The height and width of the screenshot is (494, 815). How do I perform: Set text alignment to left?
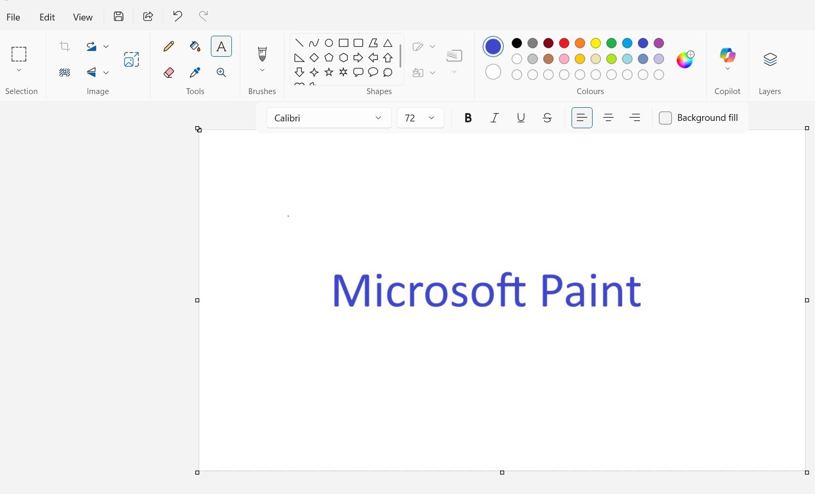pyautogui.click(x=582, y=118)
